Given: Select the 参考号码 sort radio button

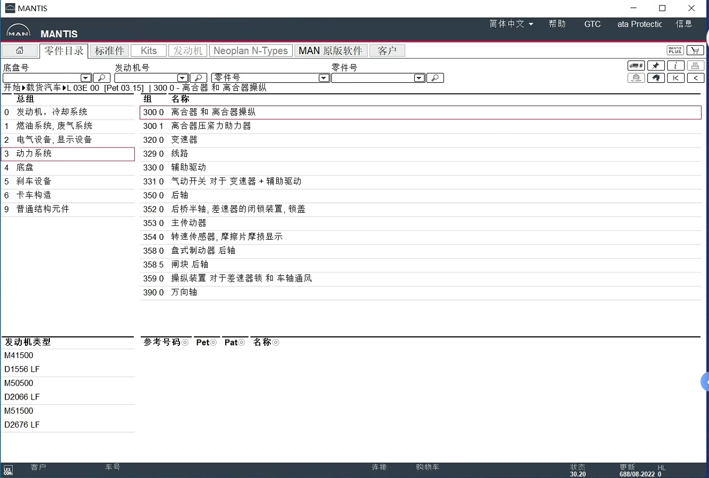Looking at the screenshot, I should pyautogui.click(x=185, y=343).
